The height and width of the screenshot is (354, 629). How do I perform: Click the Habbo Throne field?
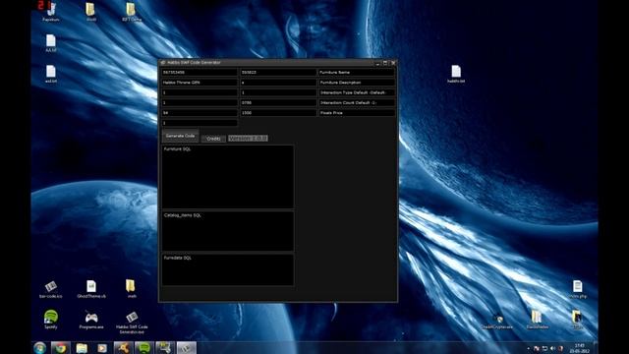(200, 83)
